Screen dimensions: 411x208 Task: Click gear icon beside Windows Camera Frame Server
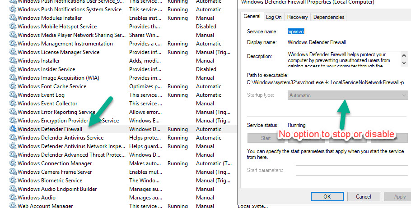pyautogui.click(x=13, y=172)
